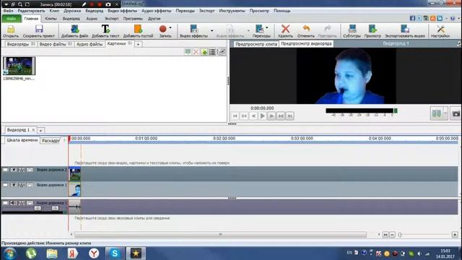This screenshot has height=260, width=462.
Task: Click the red X in the clip bin toolbar
Action: 196,52
